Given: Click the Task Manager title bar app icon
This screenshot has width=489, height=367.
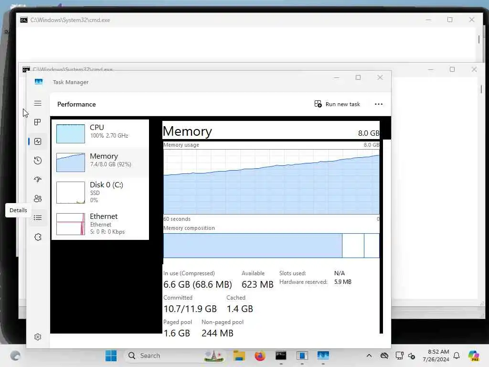Looking at the screenshot, I should [39, 82].
